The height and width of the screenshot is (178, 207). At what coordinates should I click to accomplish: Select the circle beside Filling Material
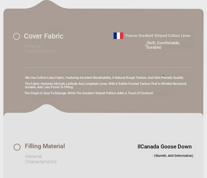coord(17,147)
